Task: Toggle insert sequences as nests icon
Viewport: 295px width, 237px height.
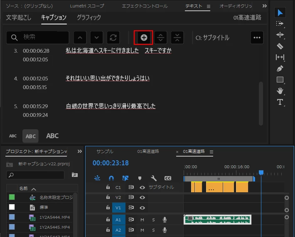Action: (x=97, y=178)
